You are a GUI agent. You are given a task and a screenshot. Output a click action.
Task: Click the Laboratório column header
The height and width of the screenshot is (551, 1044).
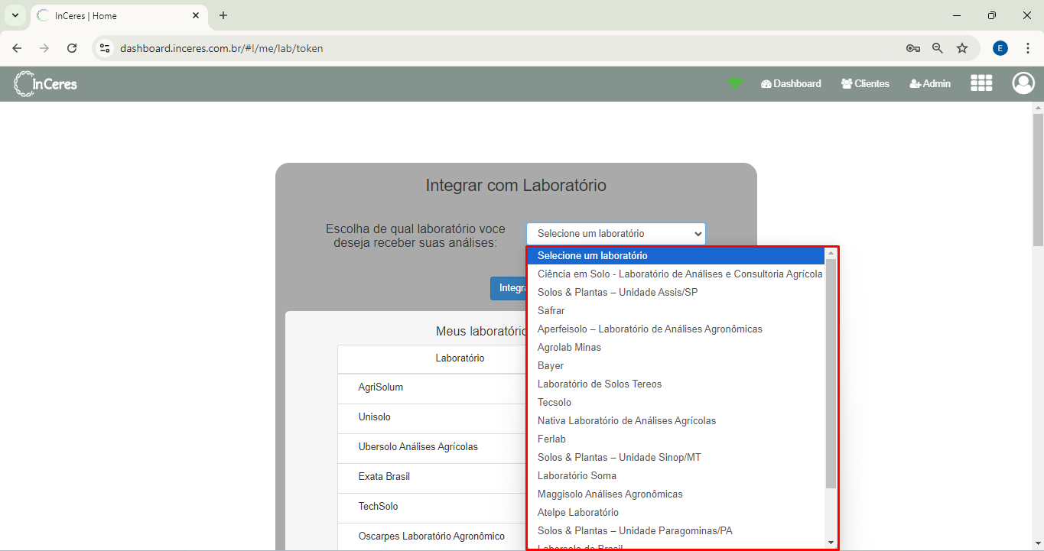pyautogui.click(x=460, y=358)
